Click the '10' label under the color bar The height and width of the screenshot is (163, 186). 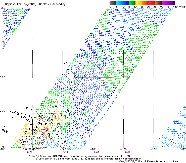tap(123, 7)
